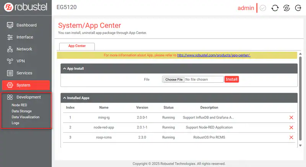Expand the Services sidebar menu
The image size is (306, 167).
[x=24, y=73]
